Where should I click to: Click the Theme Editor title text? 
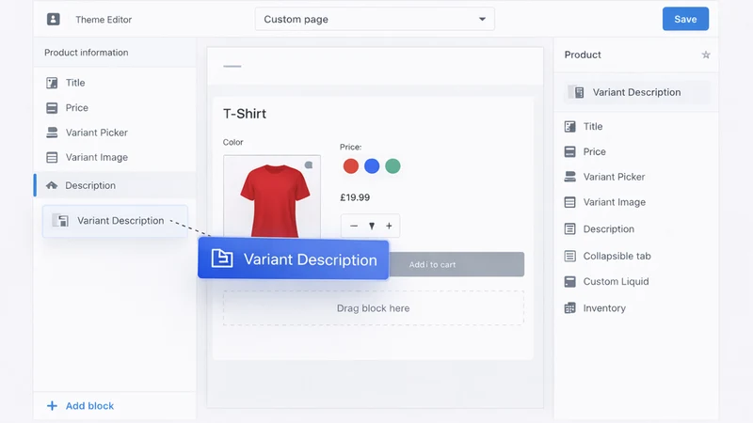pyautogui.click(x=104, y=20)
